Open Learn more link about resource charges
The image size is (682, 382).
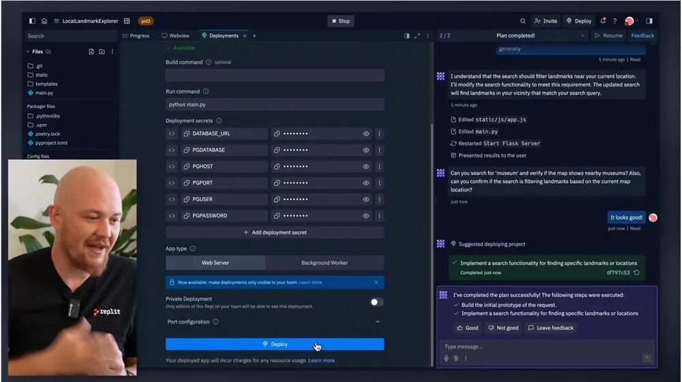[x=321, y=360]
